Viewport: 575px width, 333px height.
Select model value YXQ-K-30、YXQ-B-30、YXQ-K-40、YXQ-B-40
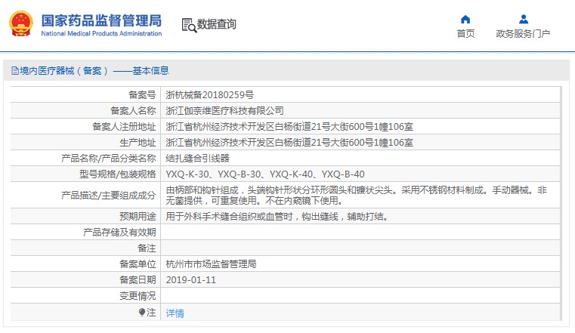(x=265, y=174)
